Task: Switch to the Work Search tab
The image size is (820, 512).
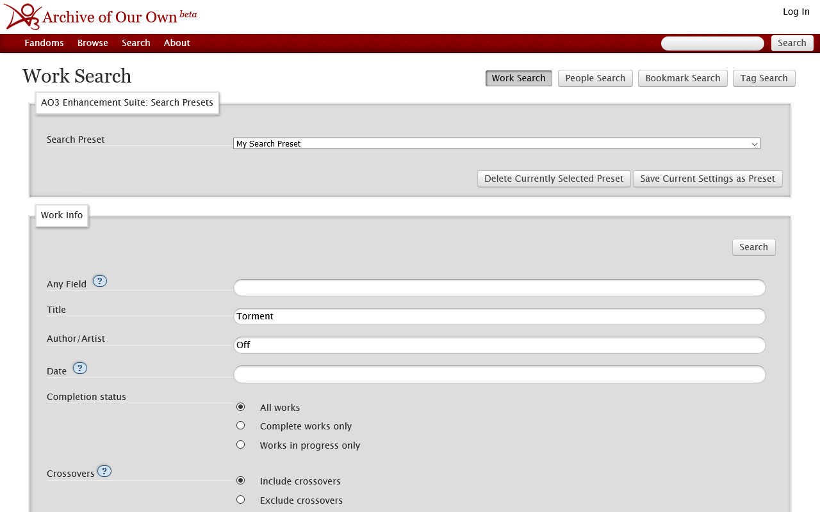Action: [519, 78]
